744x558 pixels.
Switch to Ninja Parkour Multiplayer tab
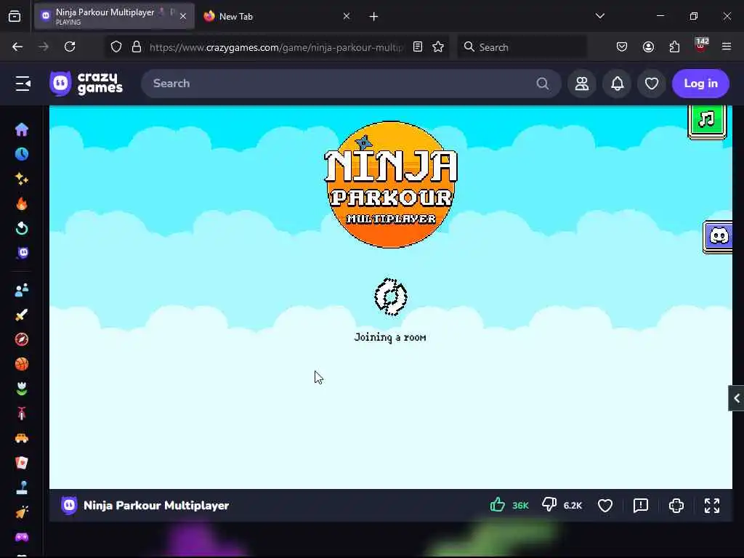(x=114, y=16)
